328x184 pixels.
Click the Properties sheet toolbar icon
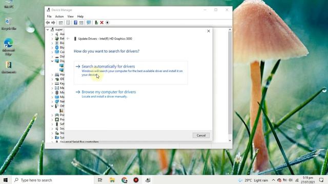(68, 22)
